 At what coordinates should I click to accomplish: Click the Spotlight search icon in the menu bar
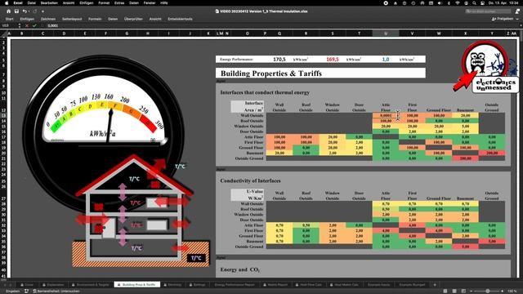(x=474, y=3)
